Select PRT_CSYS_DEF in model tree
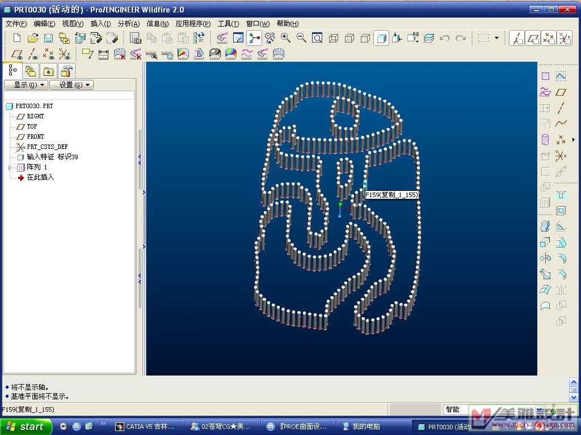Screen dimensions: 581x435 coord(47,147)
